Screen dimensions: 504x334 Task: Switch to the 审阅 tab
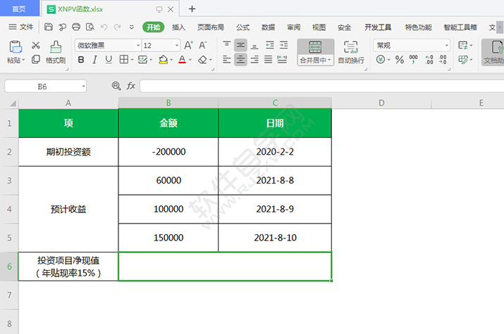pyautogui.click(x=293, y=27)
